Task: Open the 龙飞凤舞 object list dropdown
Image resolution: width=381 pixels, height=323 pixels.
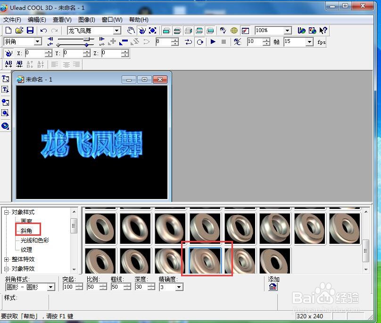Action: [117, 31]
